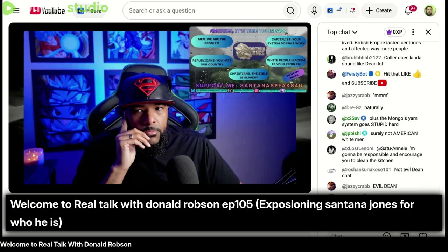Open the live chat three-dot options menu
The width and height of the screenshot is (448, 252).
click(413, 32)
